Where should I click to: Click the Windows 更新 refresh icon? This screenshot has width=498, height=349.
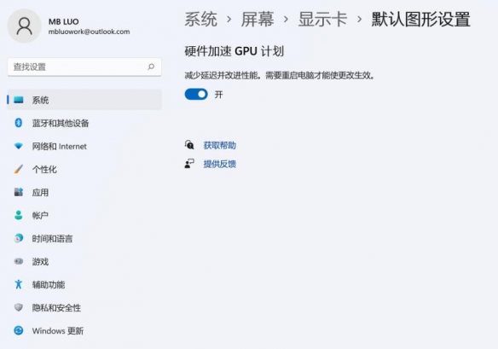tap(19, 330)
